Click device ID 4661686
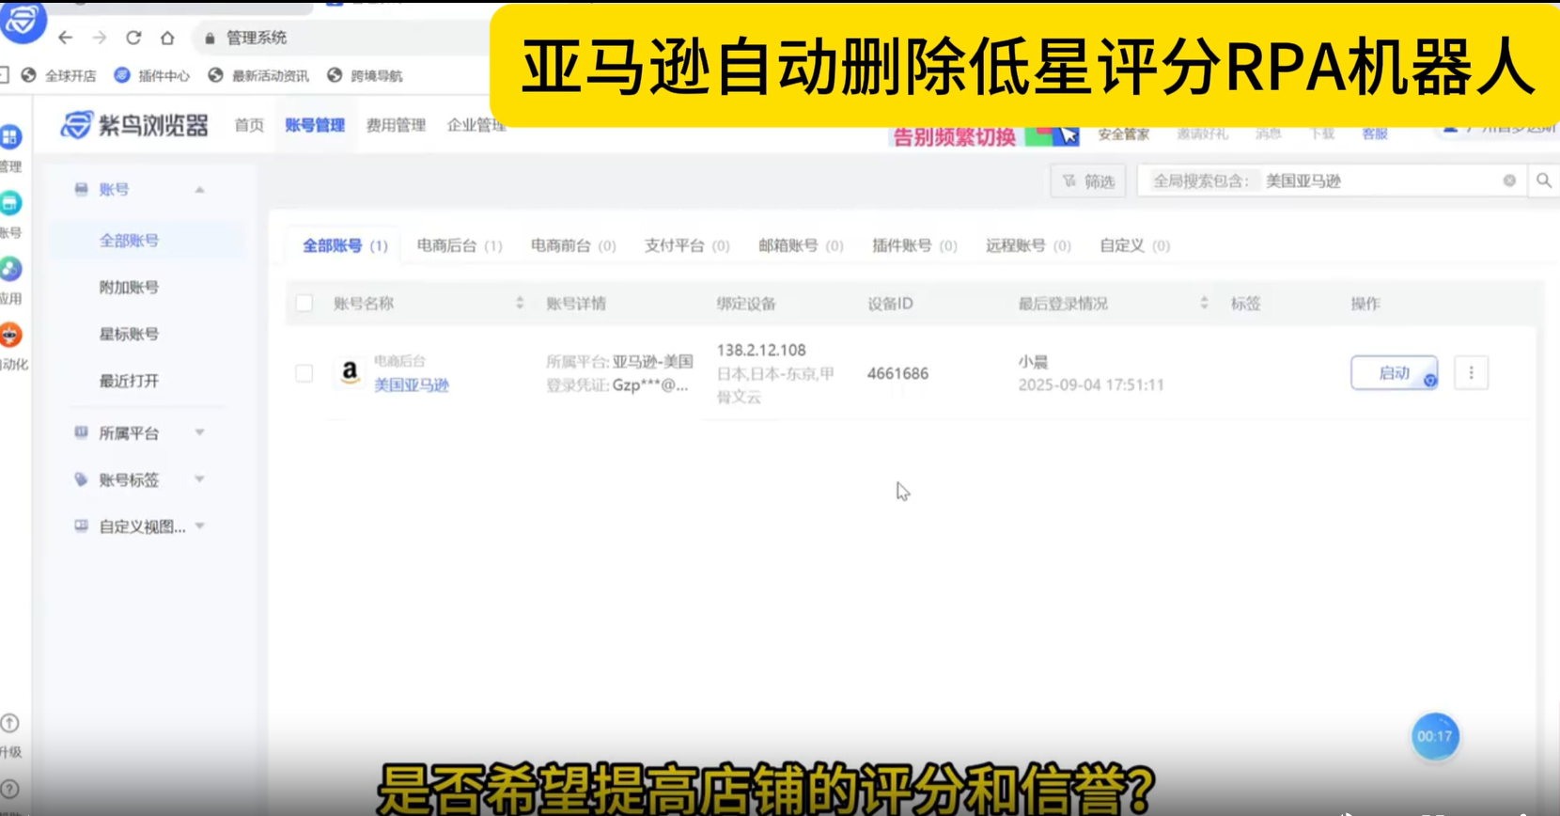 (897, 373)
